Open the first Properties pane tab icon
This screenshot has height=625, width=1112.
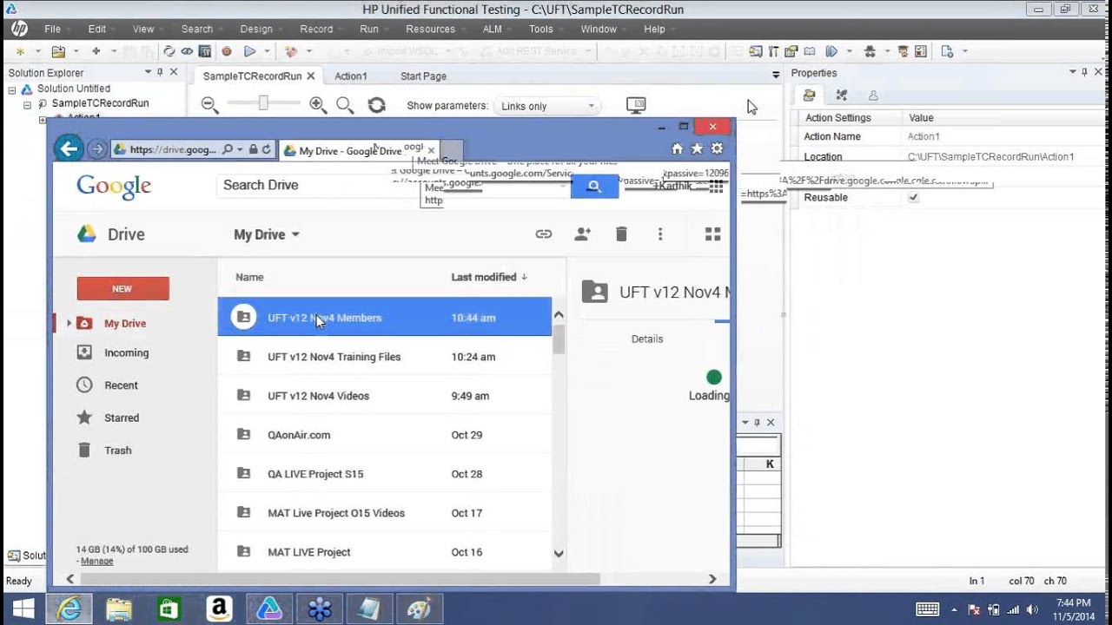pyautogui.click(x=809, y=95)
